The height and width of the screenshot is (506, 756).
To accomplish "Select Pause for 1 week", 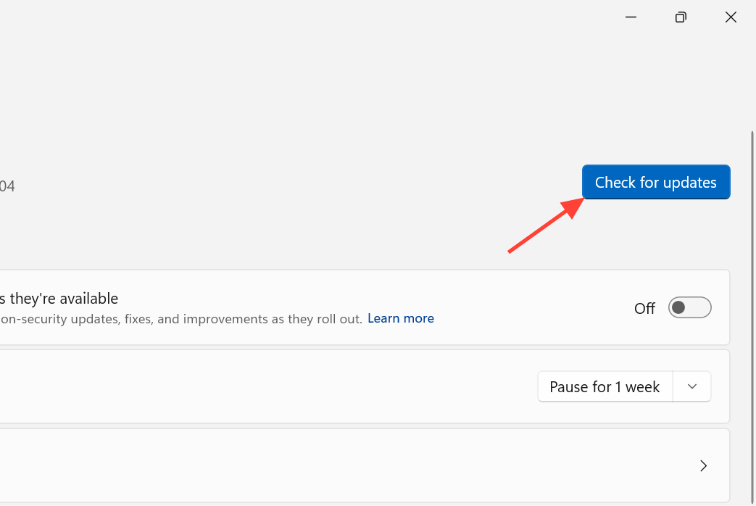I will [x=605, y=386].
